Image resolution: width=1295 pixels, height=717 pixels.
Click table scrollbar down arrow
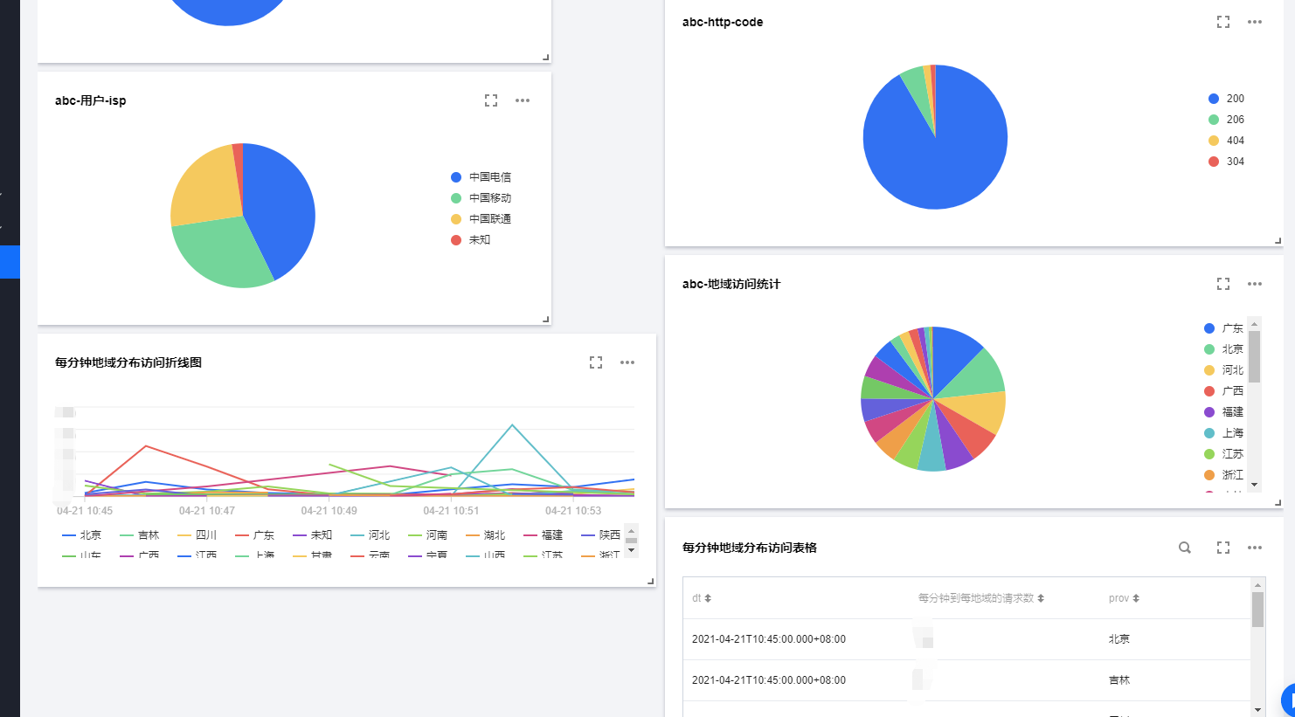coord(1258,709)
